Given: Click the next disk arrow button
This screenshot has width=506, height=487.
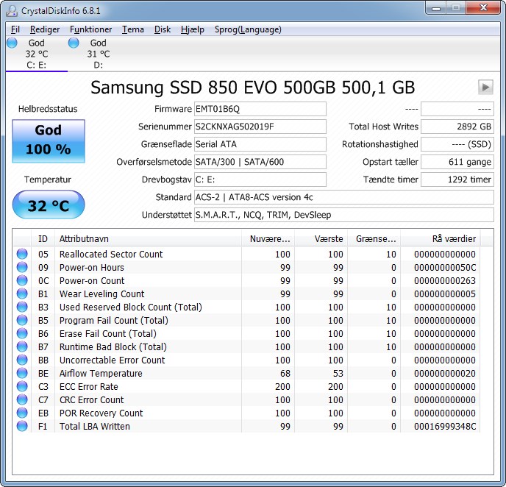Looking at the screenshot, I should (x=485, y=87).
